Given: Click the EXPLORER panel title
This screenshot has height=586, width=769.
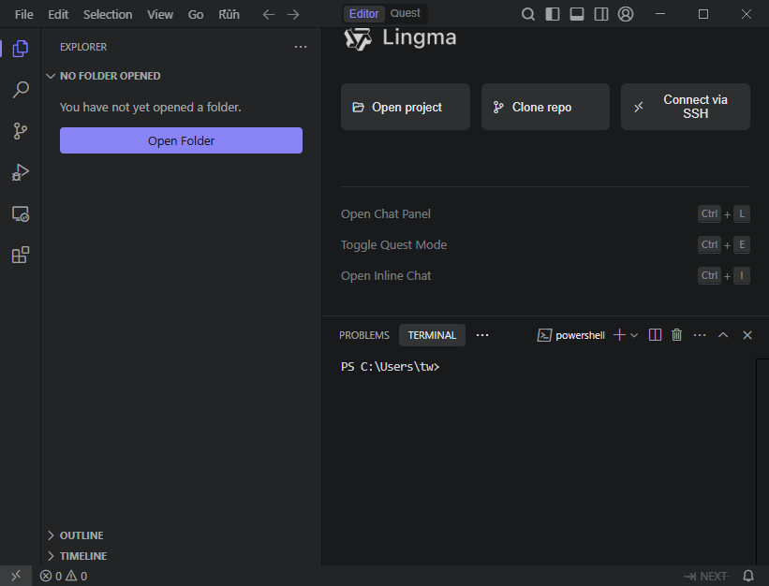Looking at the screenshot, I should 83,47.
